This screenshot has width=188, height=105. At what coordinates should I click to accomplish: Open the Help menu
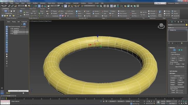click(102, 3)
